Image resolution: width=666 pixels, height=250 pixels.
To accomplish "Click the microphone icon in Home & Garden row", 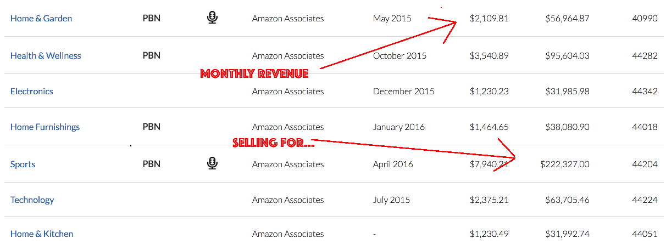I will 212,18.
